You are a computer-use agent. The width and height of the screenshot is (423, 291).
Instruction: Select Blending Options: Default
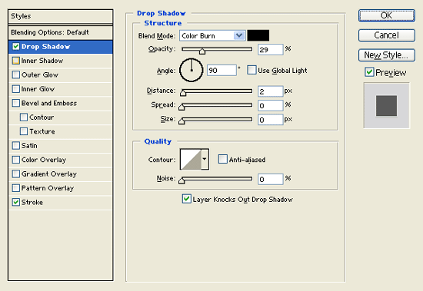[x=61, y=32]
